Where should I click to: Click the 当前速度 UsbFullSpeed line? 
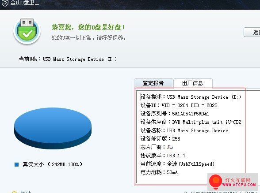coord(177,164)
